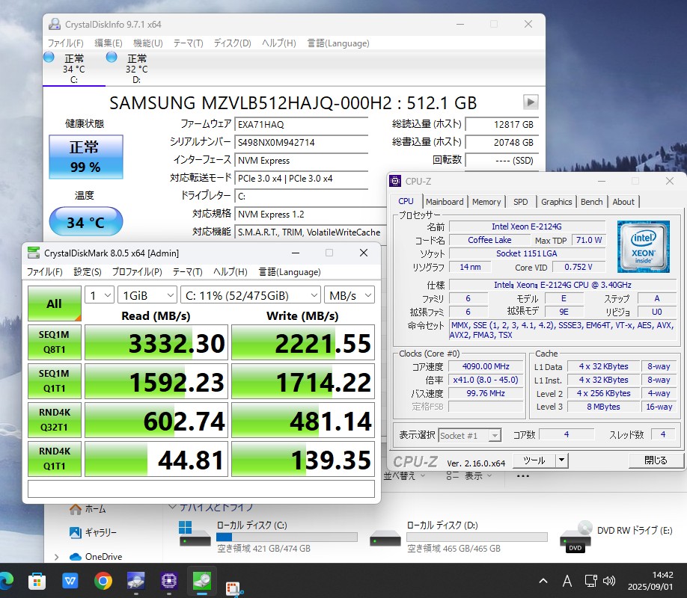Open WPS Office from the taskbar
Screen dimensions: 687x598
(x=70, y=581)
